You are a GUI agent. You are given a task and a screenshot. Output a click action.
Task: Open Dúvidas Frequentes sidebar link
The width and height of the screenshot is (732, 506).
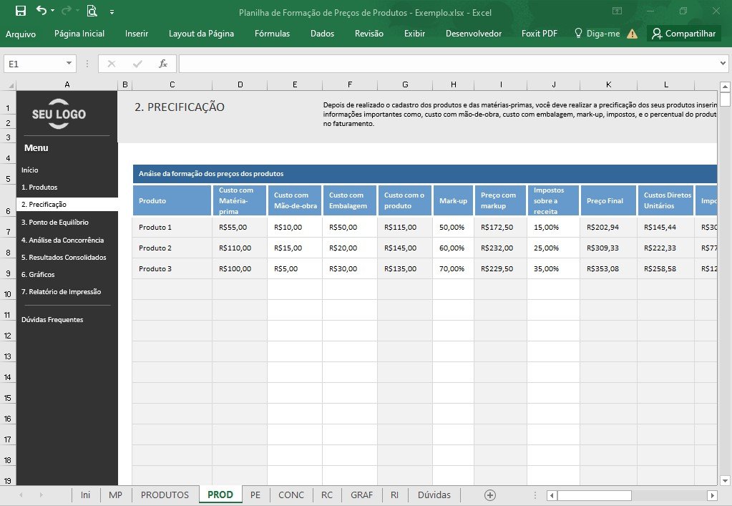52,320
